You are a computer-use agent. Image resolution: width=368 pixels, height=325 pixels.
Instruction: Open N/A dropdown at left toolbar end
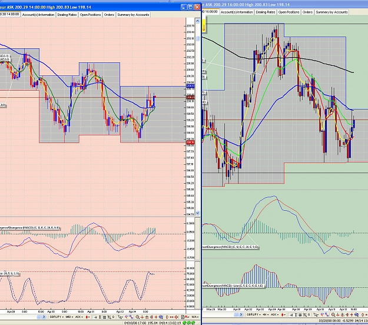coord(195,317)
